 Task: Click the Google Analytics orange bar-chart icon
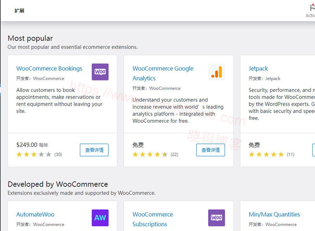tap(217, 72)
